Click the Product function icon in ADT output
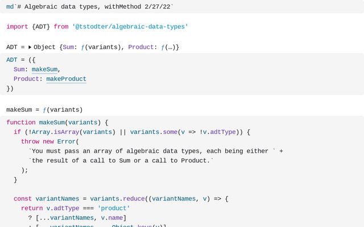364x227 pixels. pyautogui.click(x=163, y=48)
